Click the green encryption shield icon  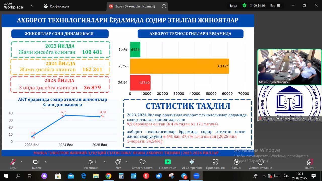244,5
